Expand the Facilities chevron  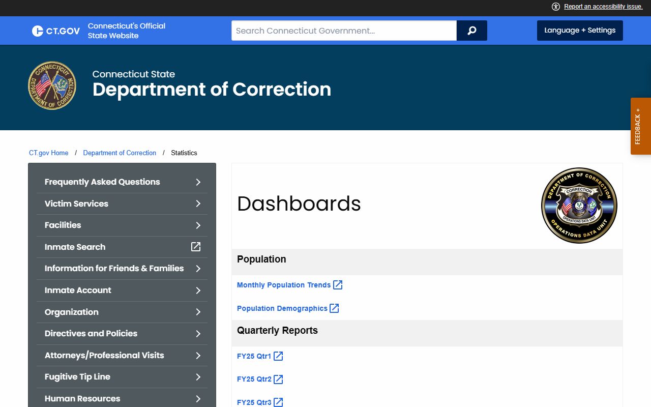[x=198, y=225]
